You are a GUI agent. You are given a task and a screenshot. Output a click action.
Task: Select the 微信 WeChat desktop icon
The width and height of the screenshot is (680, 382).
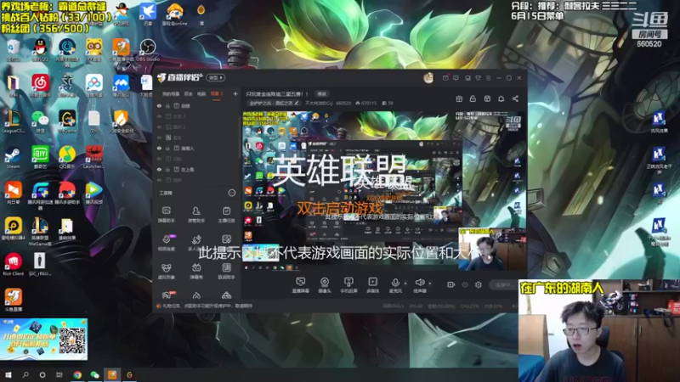click(40, 121)
